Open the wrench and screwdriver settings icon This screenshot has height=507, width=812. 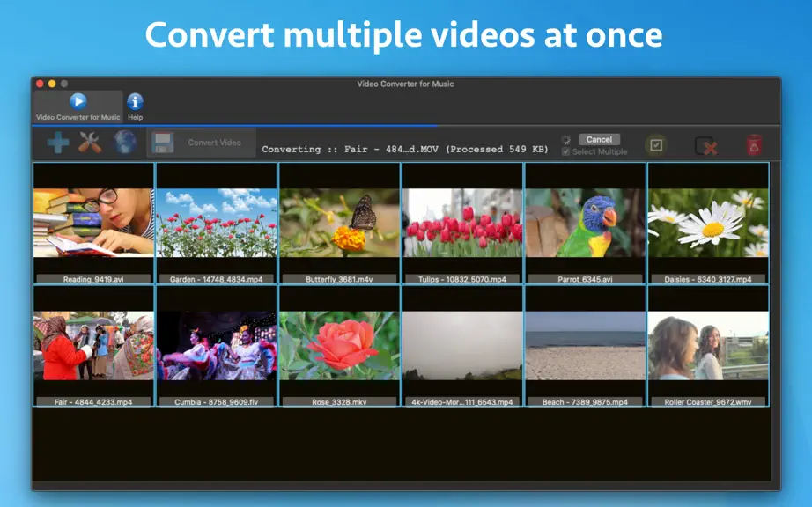(90, 143)
